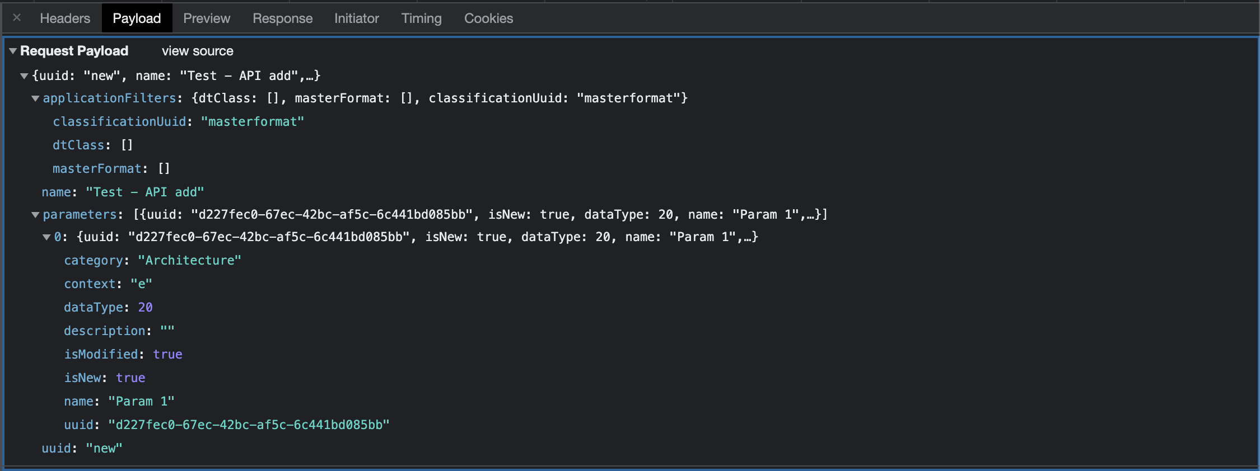1260x471 pixels.
Task: Collapse parameter item 0
Action: [46, 237]
